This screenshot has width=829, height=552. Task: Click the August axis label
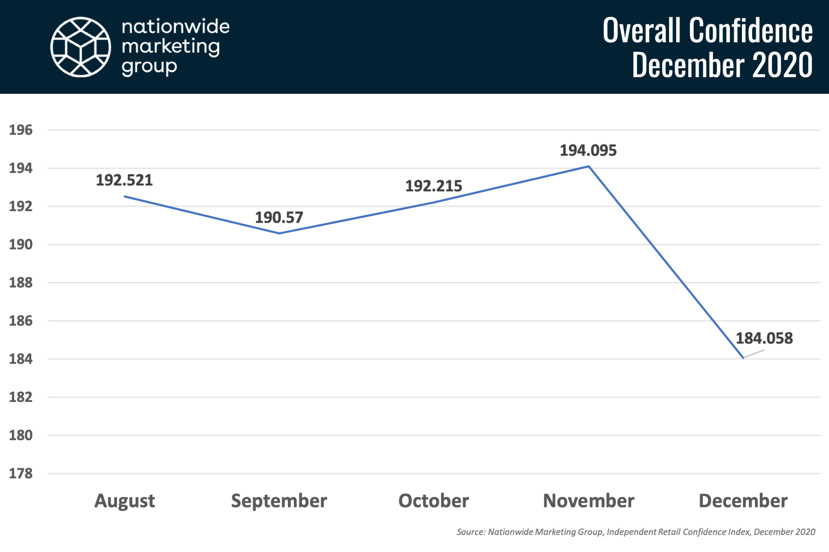click(x=124, y=501)
